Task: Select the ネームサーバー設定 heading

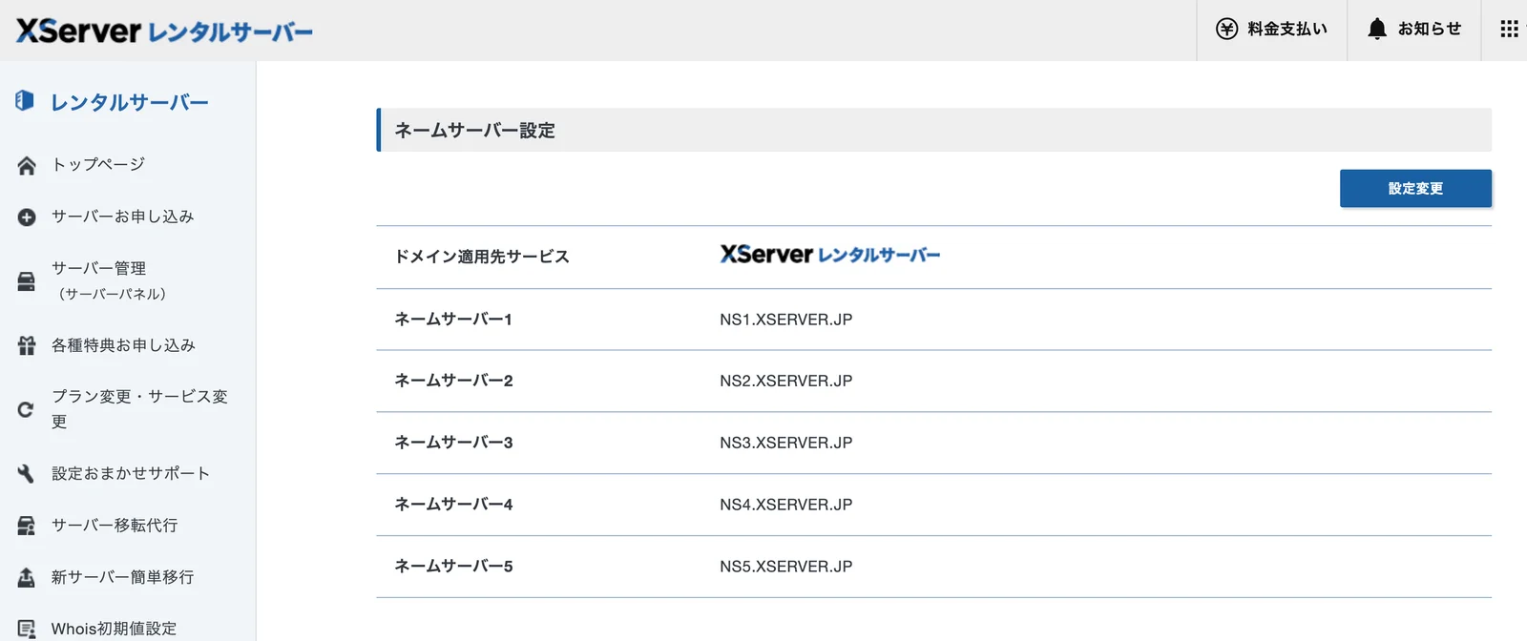Action: coord(474,131)
